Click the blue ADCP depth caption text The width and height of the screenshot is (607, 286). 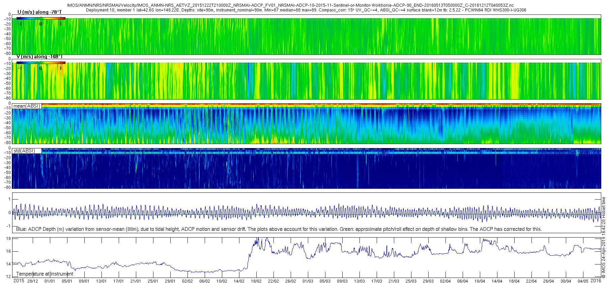pos(279,229)
